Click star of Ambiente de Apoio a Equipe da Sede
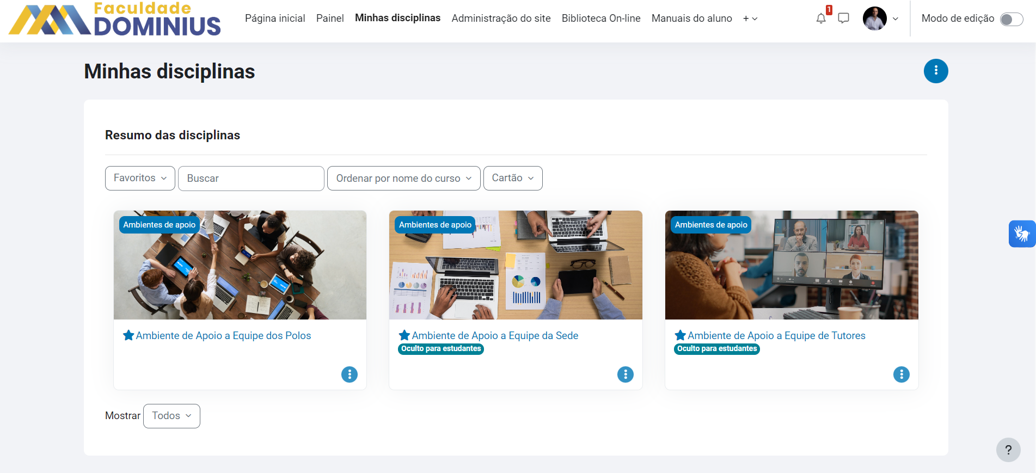1036x473 pixels. coord(404,335)
